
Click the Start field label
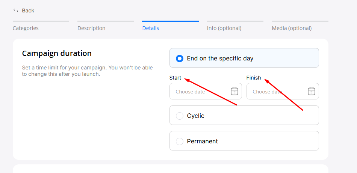(175, 78)
